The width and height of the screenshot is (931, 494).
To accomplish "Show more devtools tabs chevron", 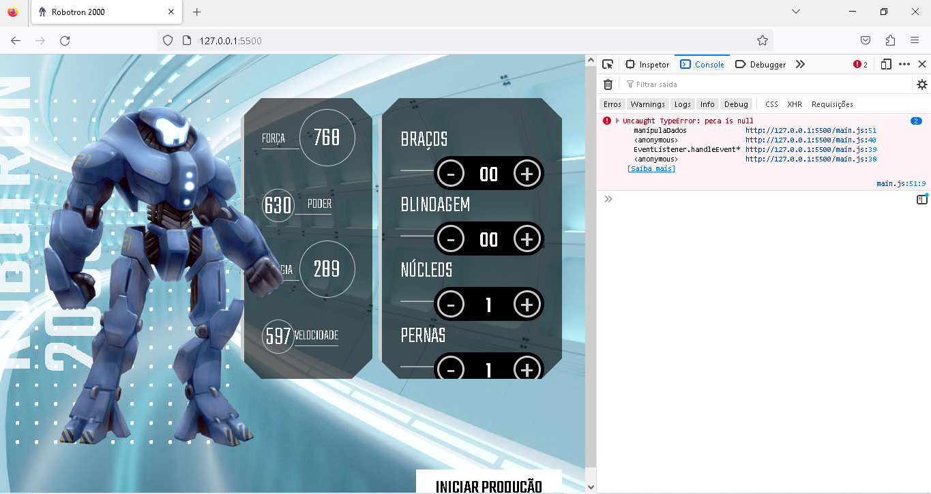I will (800, 64).
